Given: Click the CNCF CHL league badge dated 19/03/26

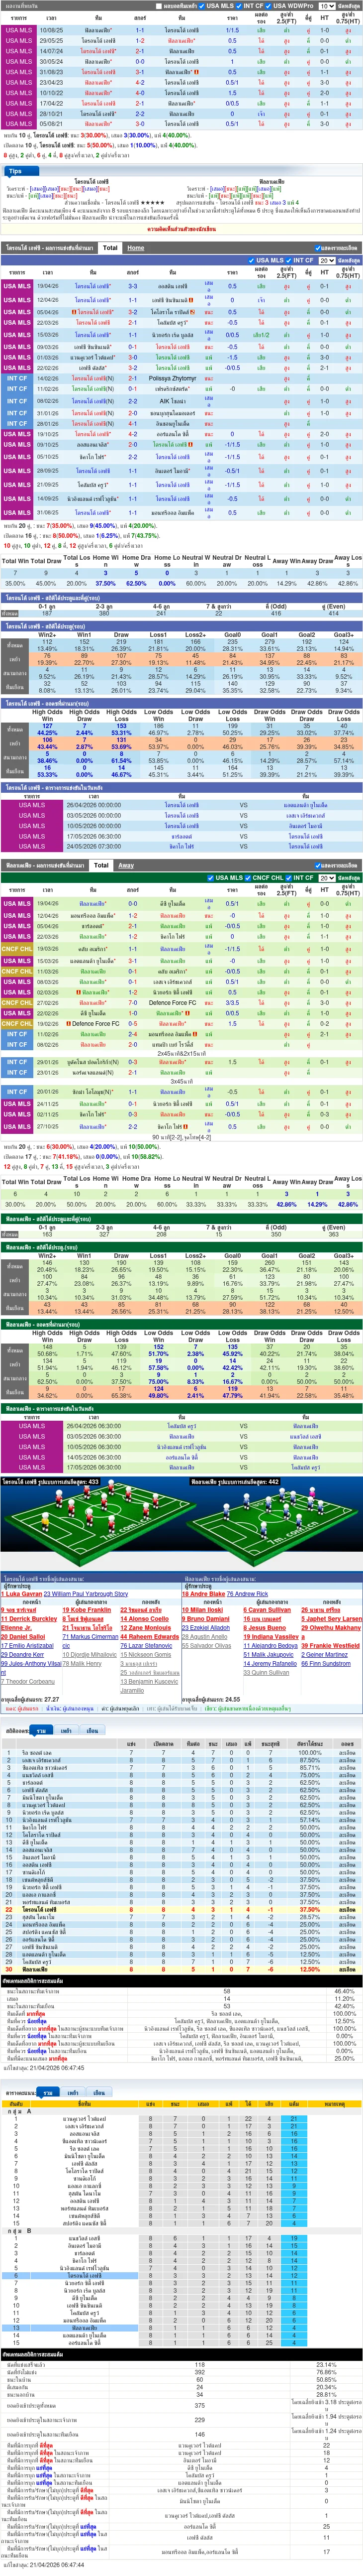Looking at the screenshot, I should [x=17, y=949].
